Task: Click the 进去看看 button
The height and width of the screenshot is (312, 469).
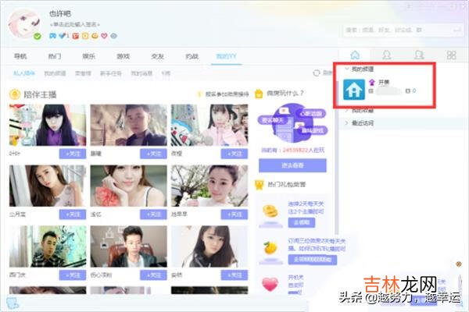Action: point(292,166)
